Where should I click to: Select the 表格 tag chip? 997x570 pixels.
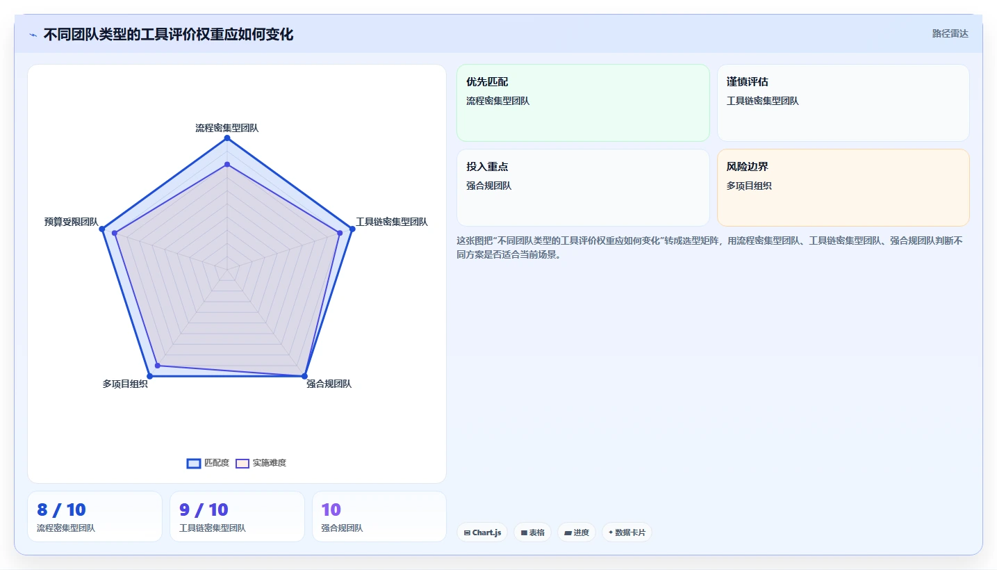(532, 532)
